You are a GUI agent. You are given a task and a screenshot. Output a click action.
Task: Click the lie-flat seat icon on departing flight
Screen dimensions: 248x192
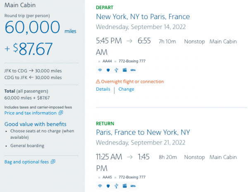tap(134, 70)
